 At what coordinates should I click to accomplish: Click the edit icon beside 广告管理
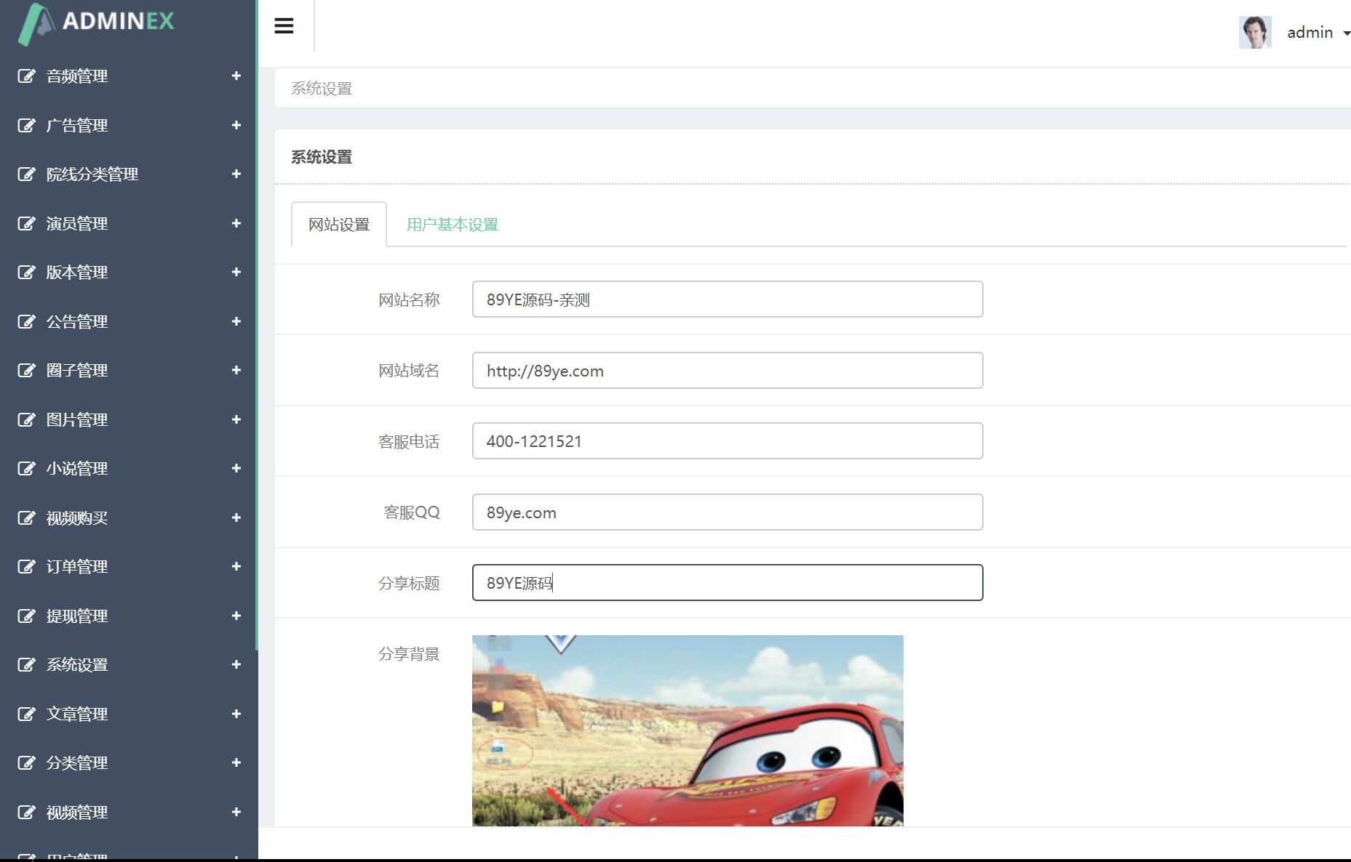(26, 126)
